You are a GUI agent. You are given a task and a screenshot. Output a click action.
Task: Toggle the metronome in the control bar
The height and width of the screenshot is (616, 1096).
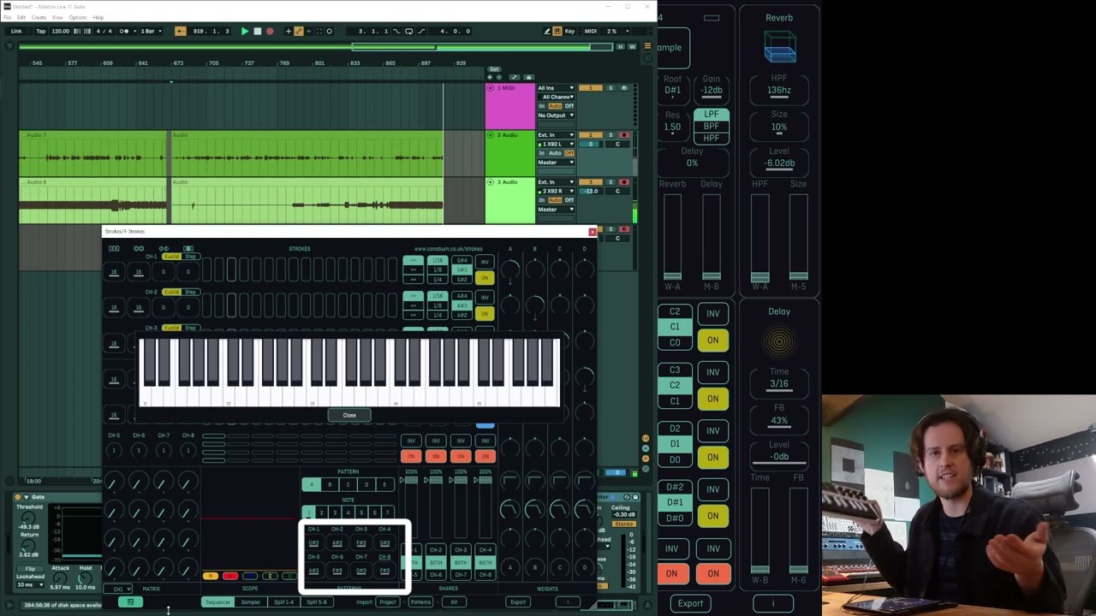point(125,31)
